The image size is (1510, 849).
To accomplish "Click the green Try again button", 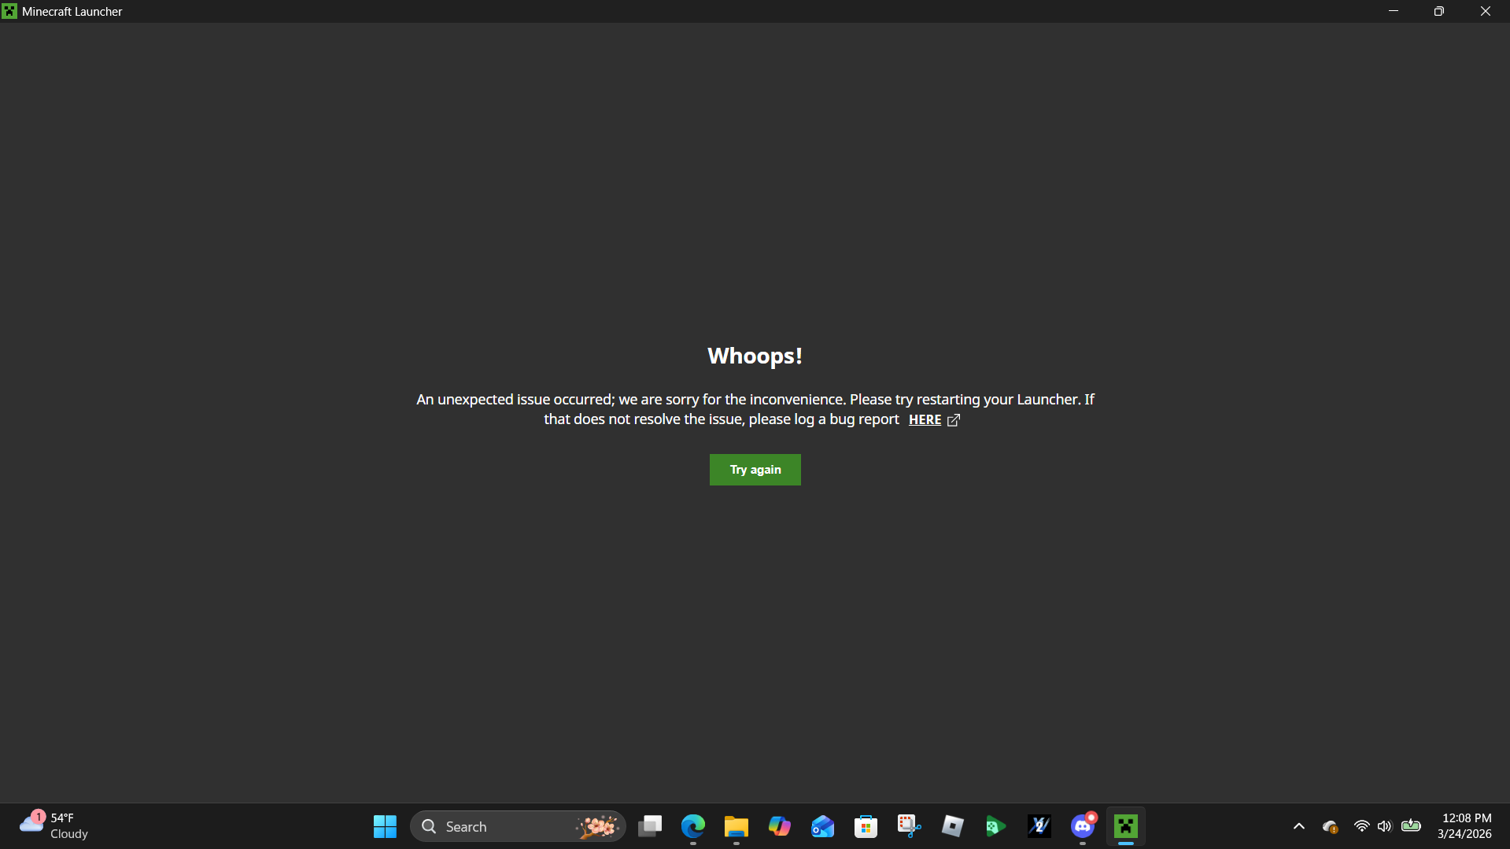I will tap(755, 470).
